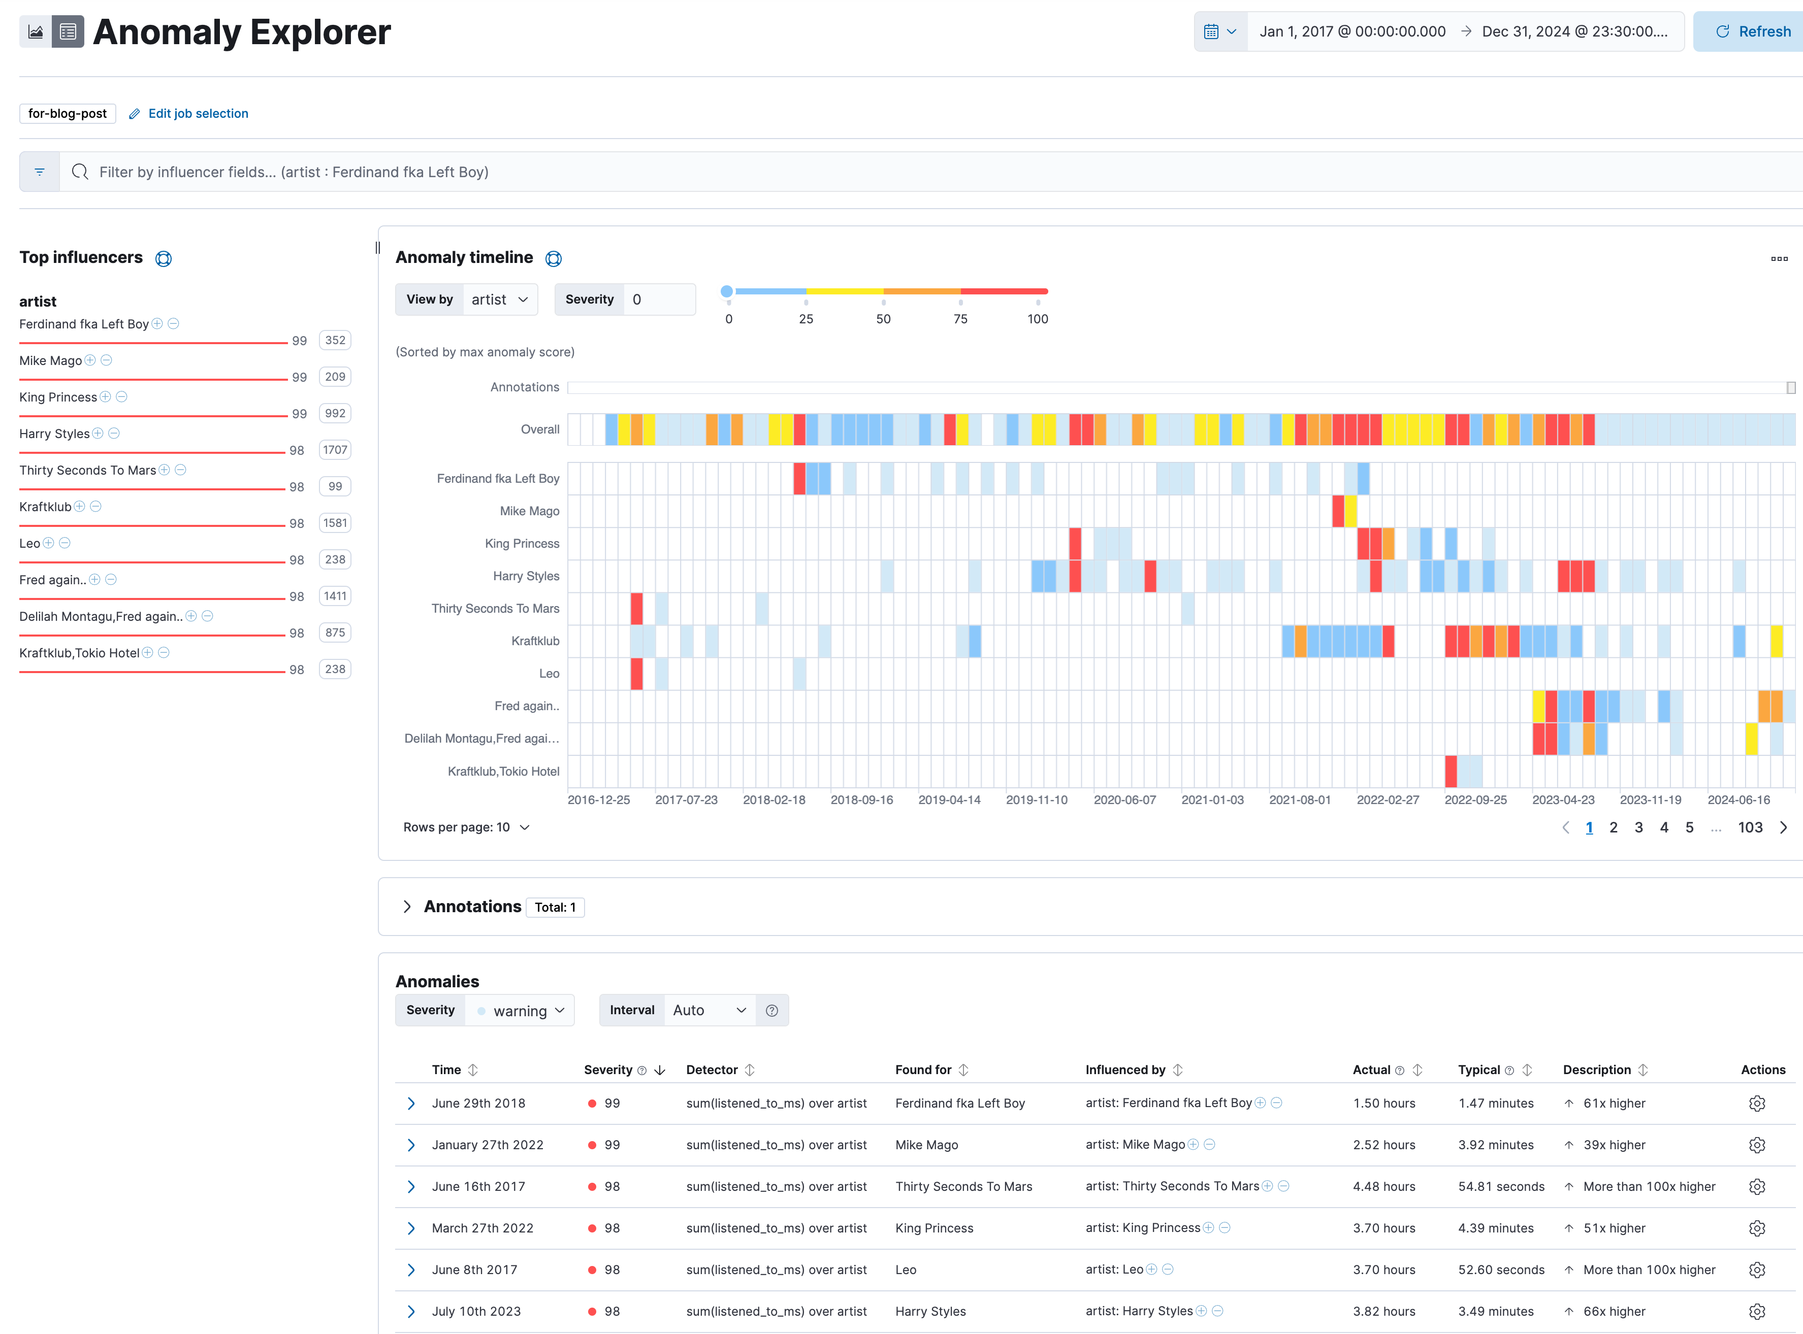The height and width of the screenshot is (1334, 1803).
Task: Filter out King Princess influencer value
Action: pos(122,396)
